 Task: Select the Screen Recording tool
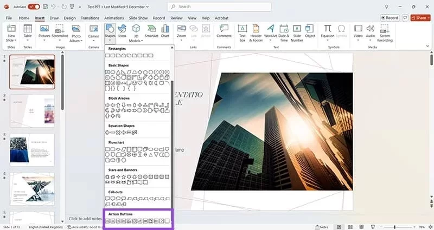point(385,32)
